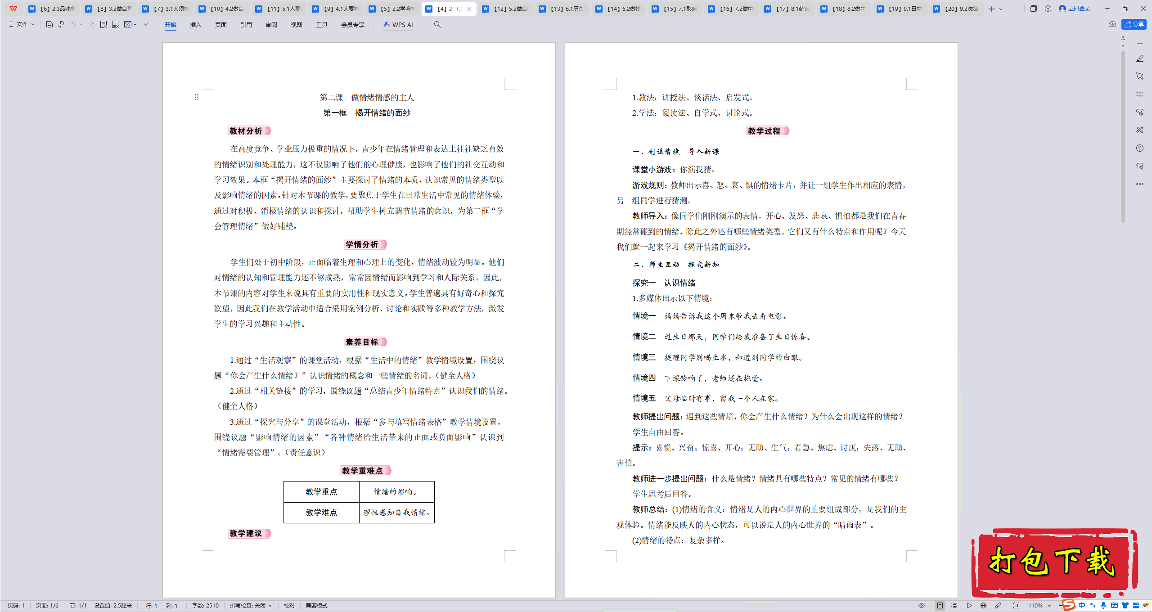Switch to document tab 【6】2.3品味
The width and height of the screenshot is (1152, 612).
(x=52, y=9)
